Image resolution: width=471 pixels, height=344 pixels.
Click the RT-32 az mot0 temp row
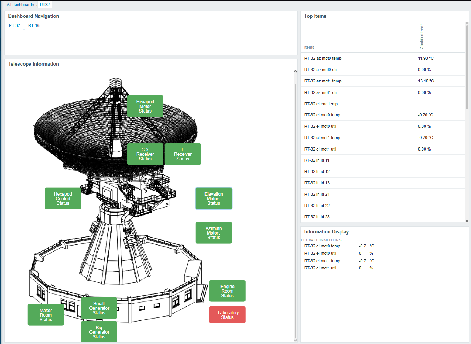323,59
